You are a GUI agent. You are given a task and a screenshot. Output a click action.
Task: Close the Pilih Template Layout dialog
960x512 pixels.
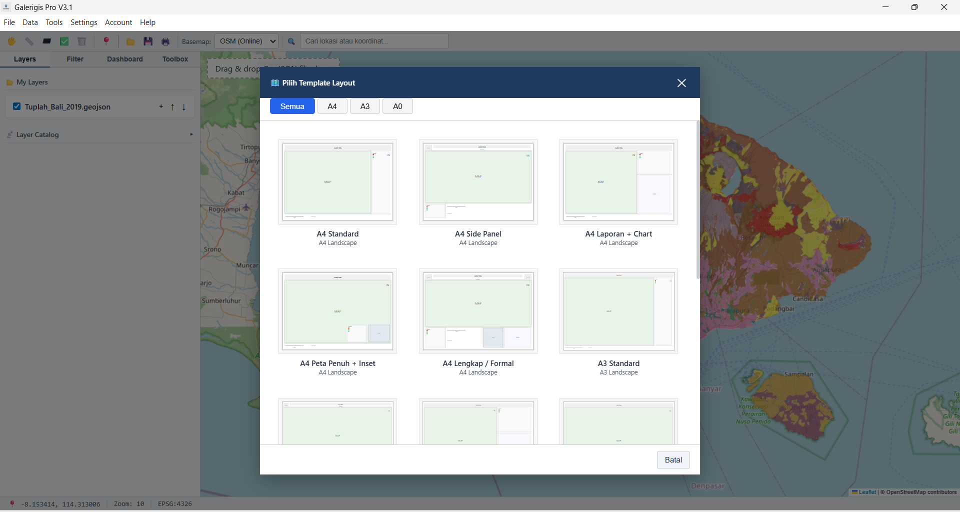681,83
